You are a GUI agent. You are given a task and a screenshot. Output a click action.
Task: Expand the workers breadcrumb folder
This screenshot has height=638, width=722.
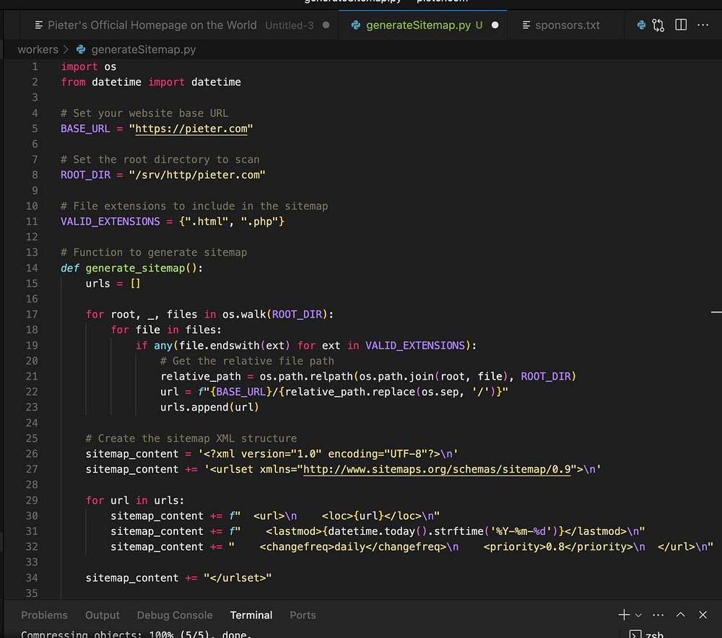pos(38,50)
